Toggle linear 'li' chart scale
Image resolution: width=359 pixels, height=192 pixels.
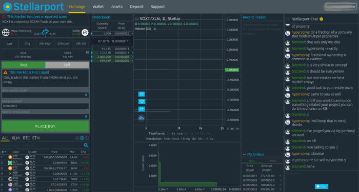pyautogui.click(x=228, y=129)
